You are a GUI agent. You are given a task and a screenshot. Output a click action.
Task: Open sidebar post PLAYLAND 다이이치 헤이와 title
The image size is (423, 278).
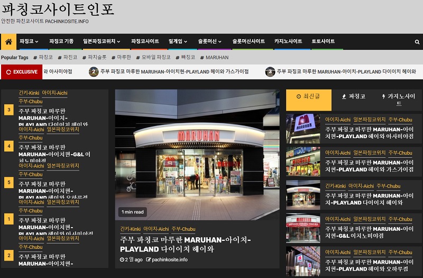click(x=369, y=199)
